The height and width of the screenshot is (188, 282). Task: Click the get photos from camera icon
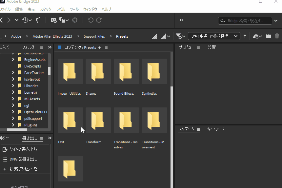coord(53,20)
